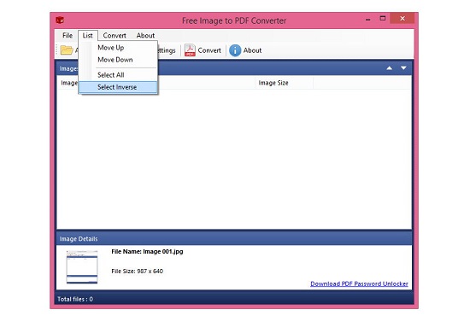The height and width of the screenshot is (333, 470).
Task: Choose Move Up from List menu
Action: point(118,48)
